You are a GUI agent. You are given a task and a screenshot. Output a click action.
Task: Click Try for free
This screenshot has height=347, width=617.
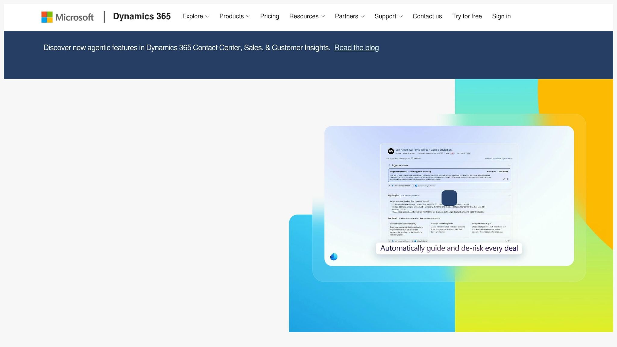pos(467,16)
